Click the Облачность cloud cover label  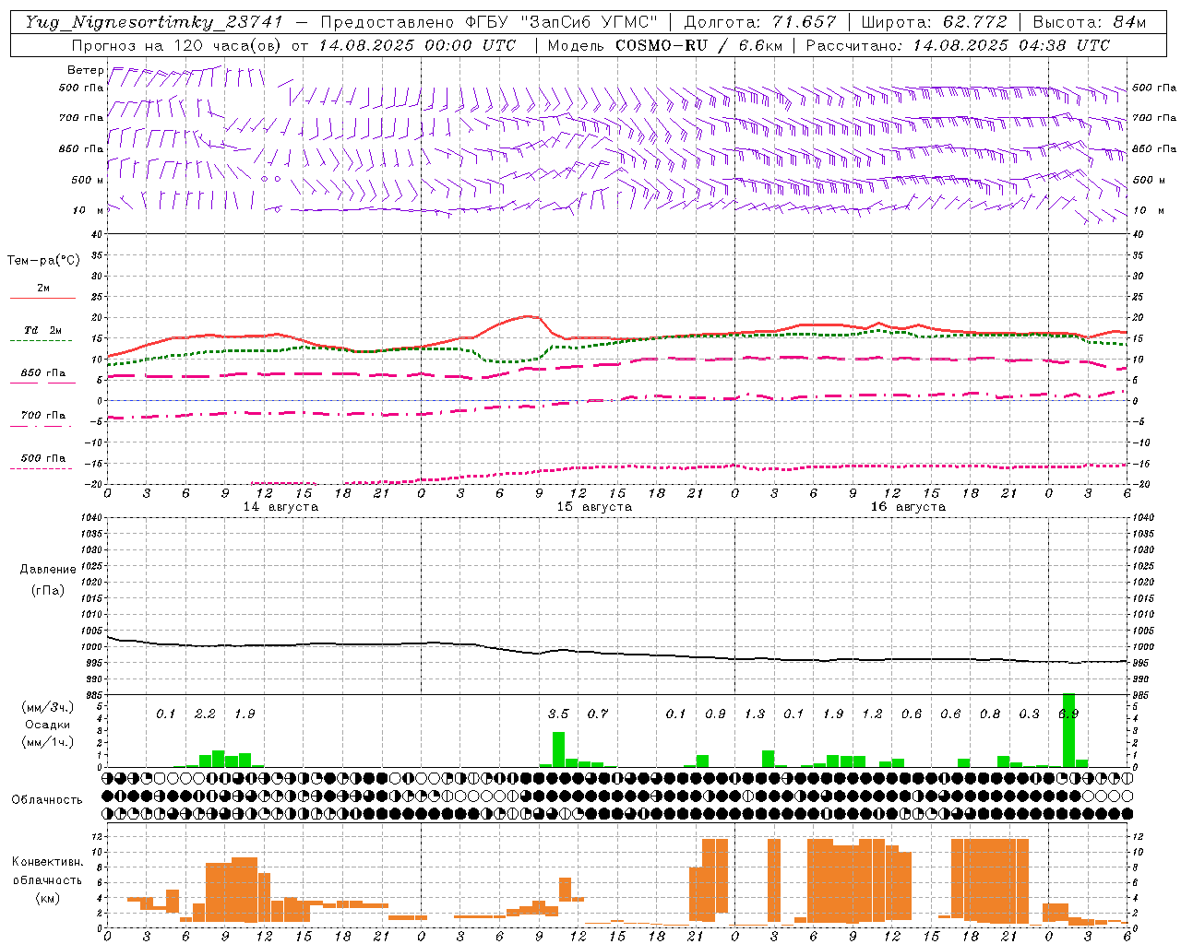point(47,800)
